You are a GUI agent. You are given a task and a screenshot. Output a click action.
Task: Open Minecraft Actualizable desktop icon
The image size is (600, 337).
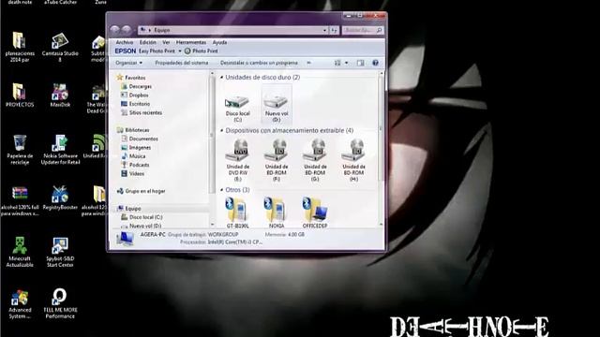point(20,252)
